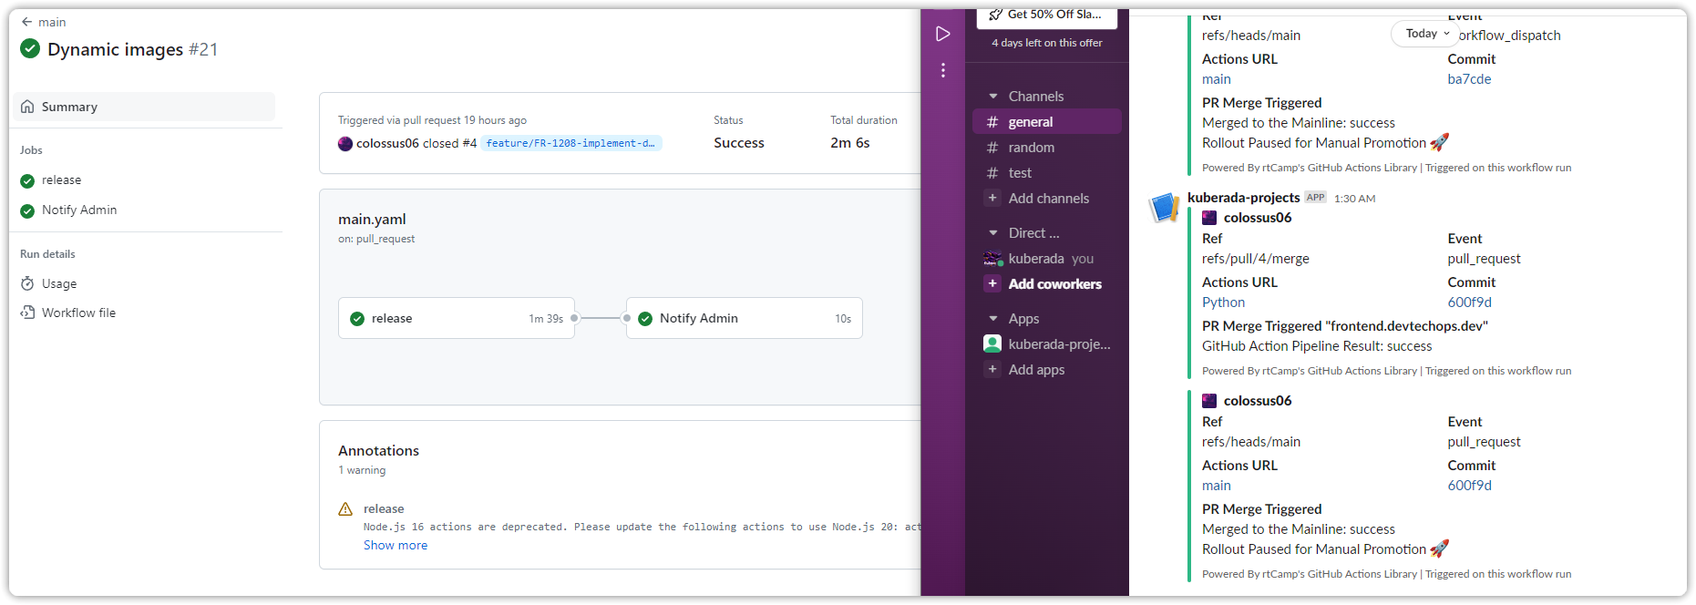Open the release job in sidebar
This screenshot has height=605, width=1696.
pyautogui.click(x=61, y=180)
